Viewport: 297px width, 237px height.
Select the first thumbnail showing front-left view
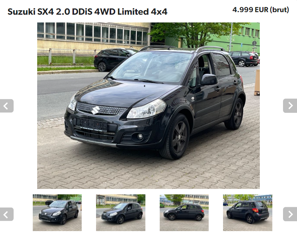click(57, 213)
